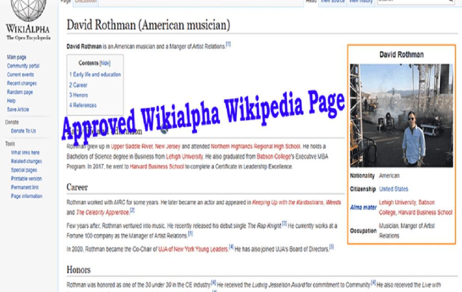Open Current events in sidebar
The image size is (462, 292).
click(x=20, y=74)
